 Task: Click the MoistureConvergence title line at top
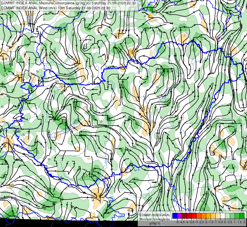pyautogui.click(x=68, y=3)
